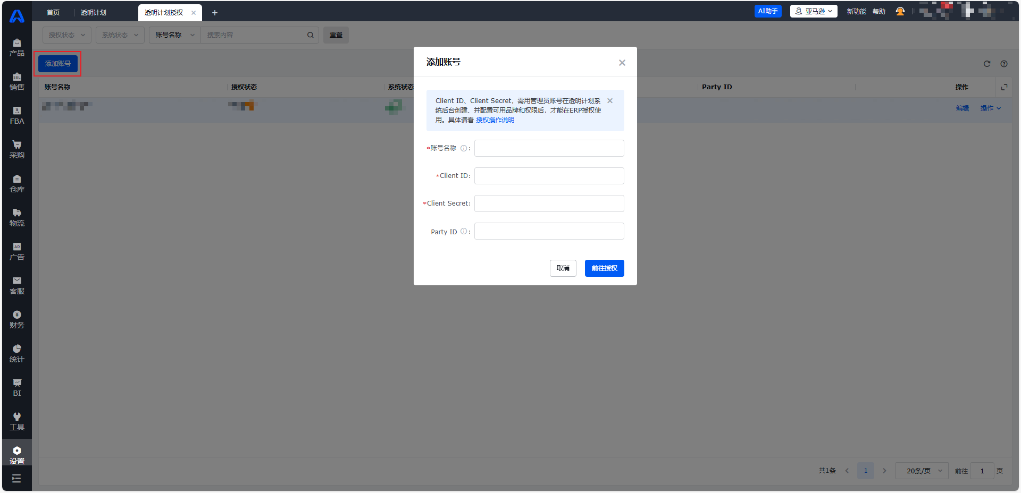Collapse the sidebar menu using bottom icon
The height and width of the screenshot is (493, 1021).
pyautogui.click(x=16, y=479)
